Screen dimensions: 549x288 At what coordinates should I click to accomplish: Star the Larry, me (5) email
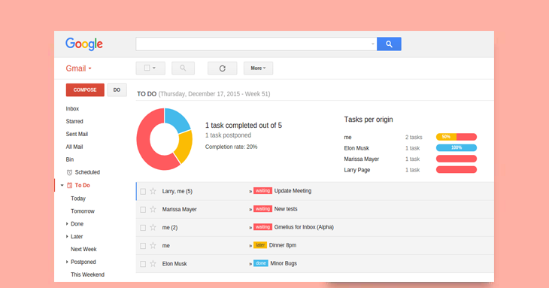[153, 191]
